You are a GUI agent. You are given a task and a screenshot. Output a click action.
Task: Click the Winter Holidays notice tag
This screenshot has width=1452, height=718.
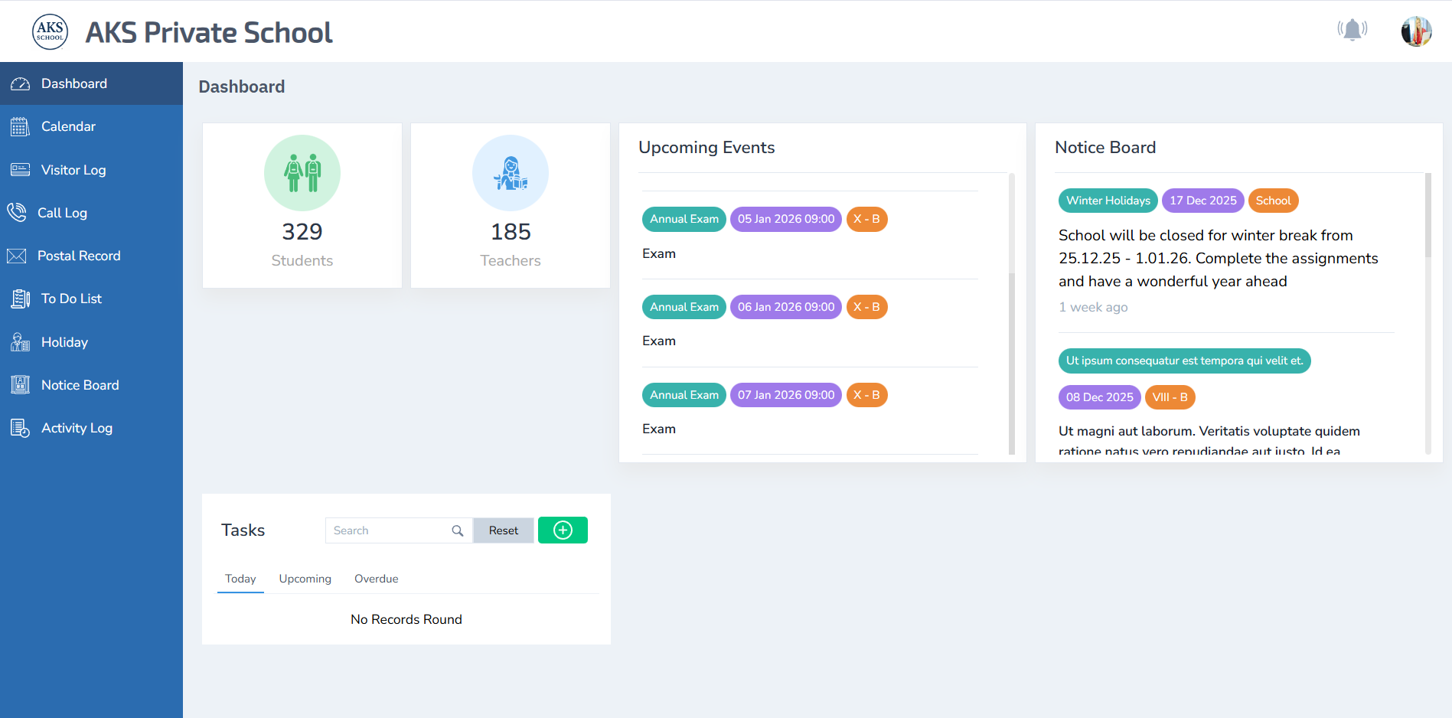1108,201
